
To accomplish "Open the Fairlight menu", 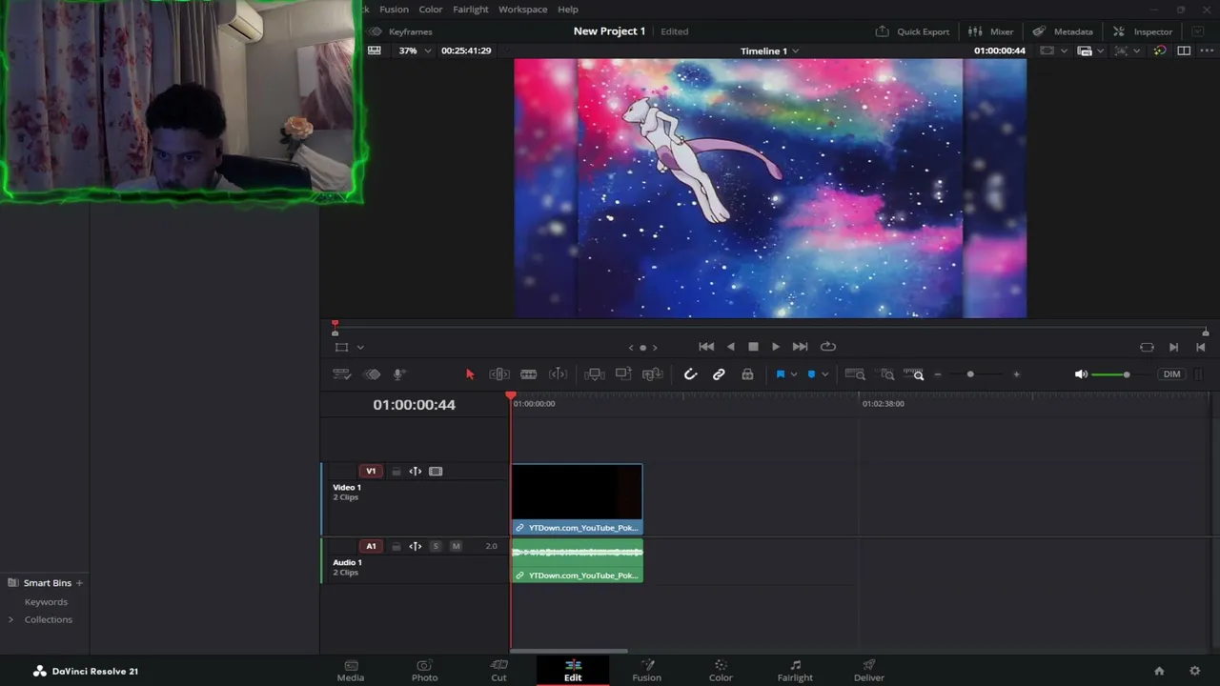I will click(x=471, y=10).
